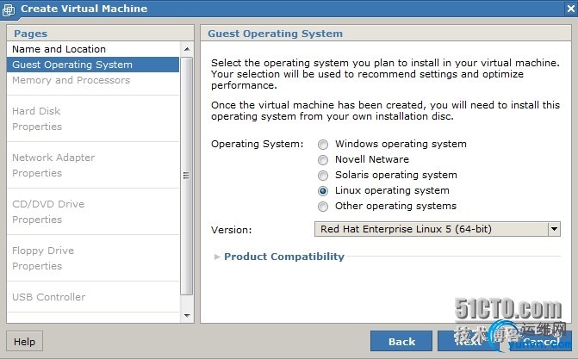Viewport: 578px width, 359px height.
Task: Click the Help button
Action: pyautogui.click(x=24, y=341)
